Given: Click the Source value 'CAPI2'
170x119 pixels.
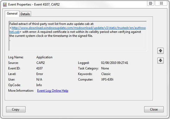Looking at the screenshot, I should coord(40,63).
